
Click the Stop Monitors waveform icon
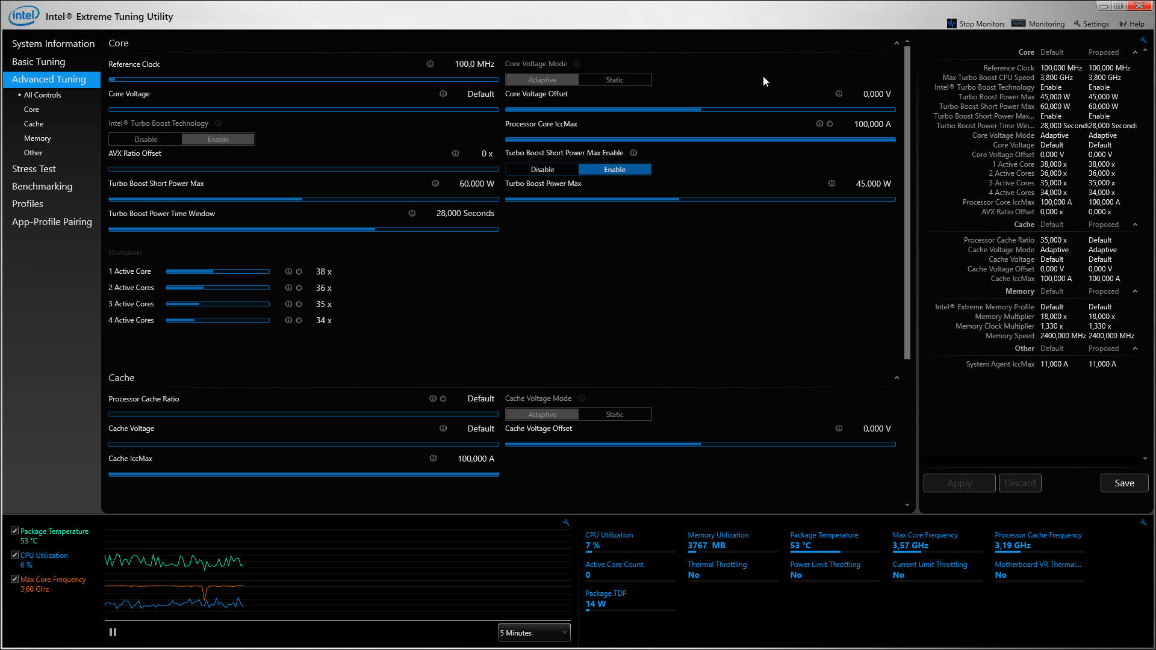(951, 23)
